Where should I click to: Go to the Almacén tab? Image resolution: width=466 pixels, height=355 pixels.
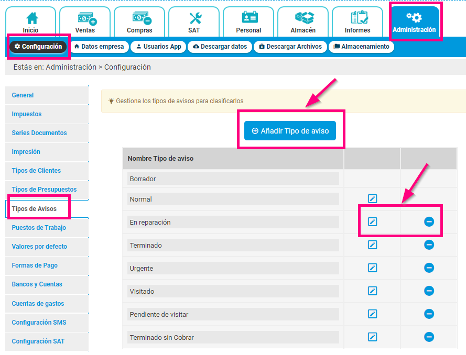(x=303, y=22)
